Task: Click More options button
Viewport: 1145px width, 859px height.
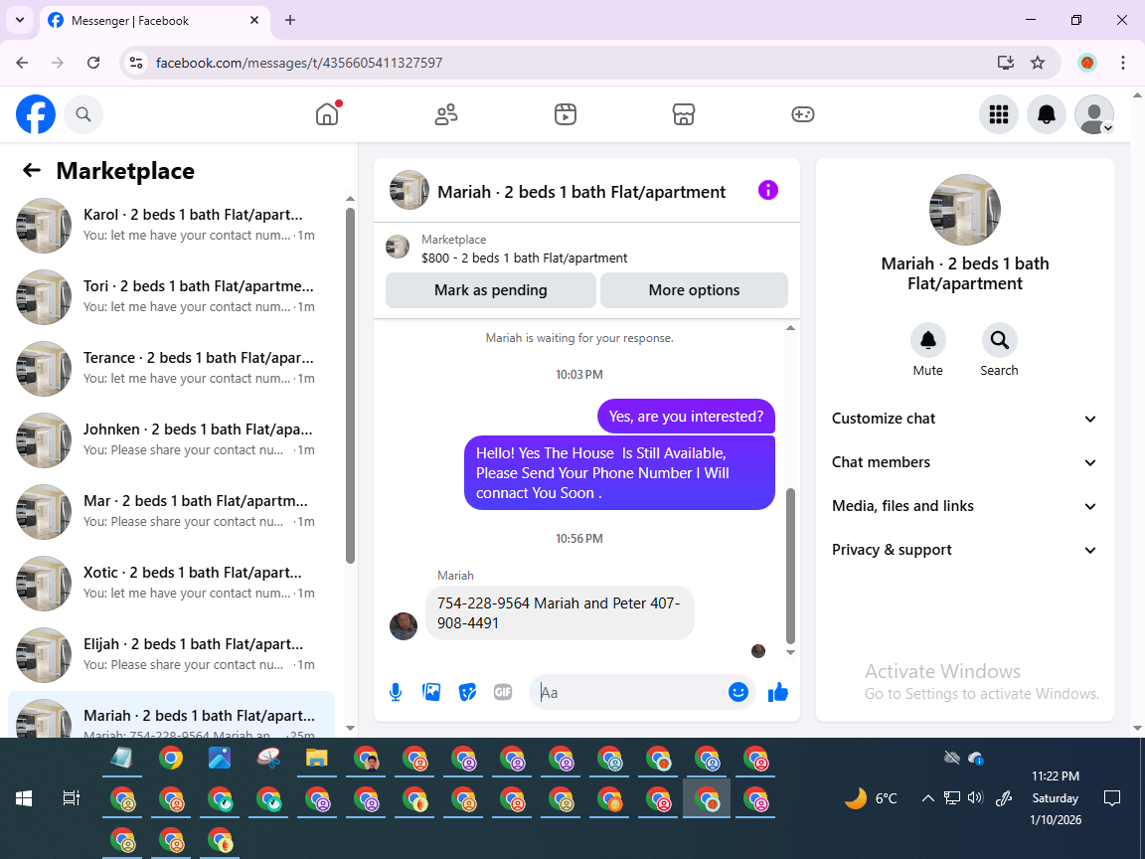Action: point(694,290)
